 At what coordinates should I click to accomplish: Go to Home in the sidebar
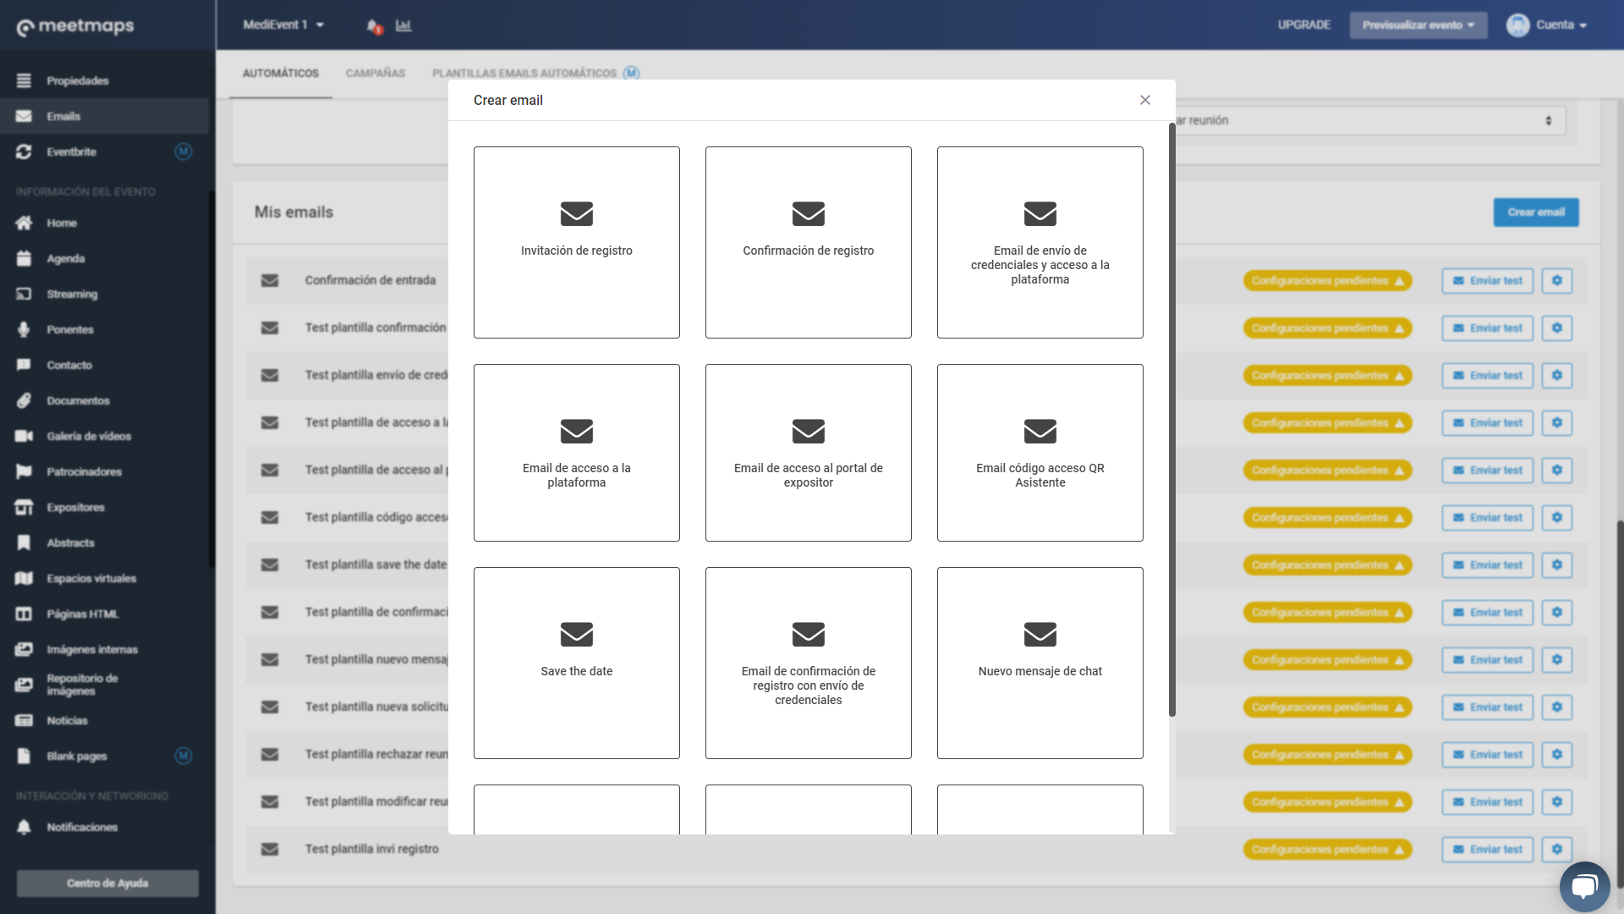pyautogui.click(x=105, y=223)
